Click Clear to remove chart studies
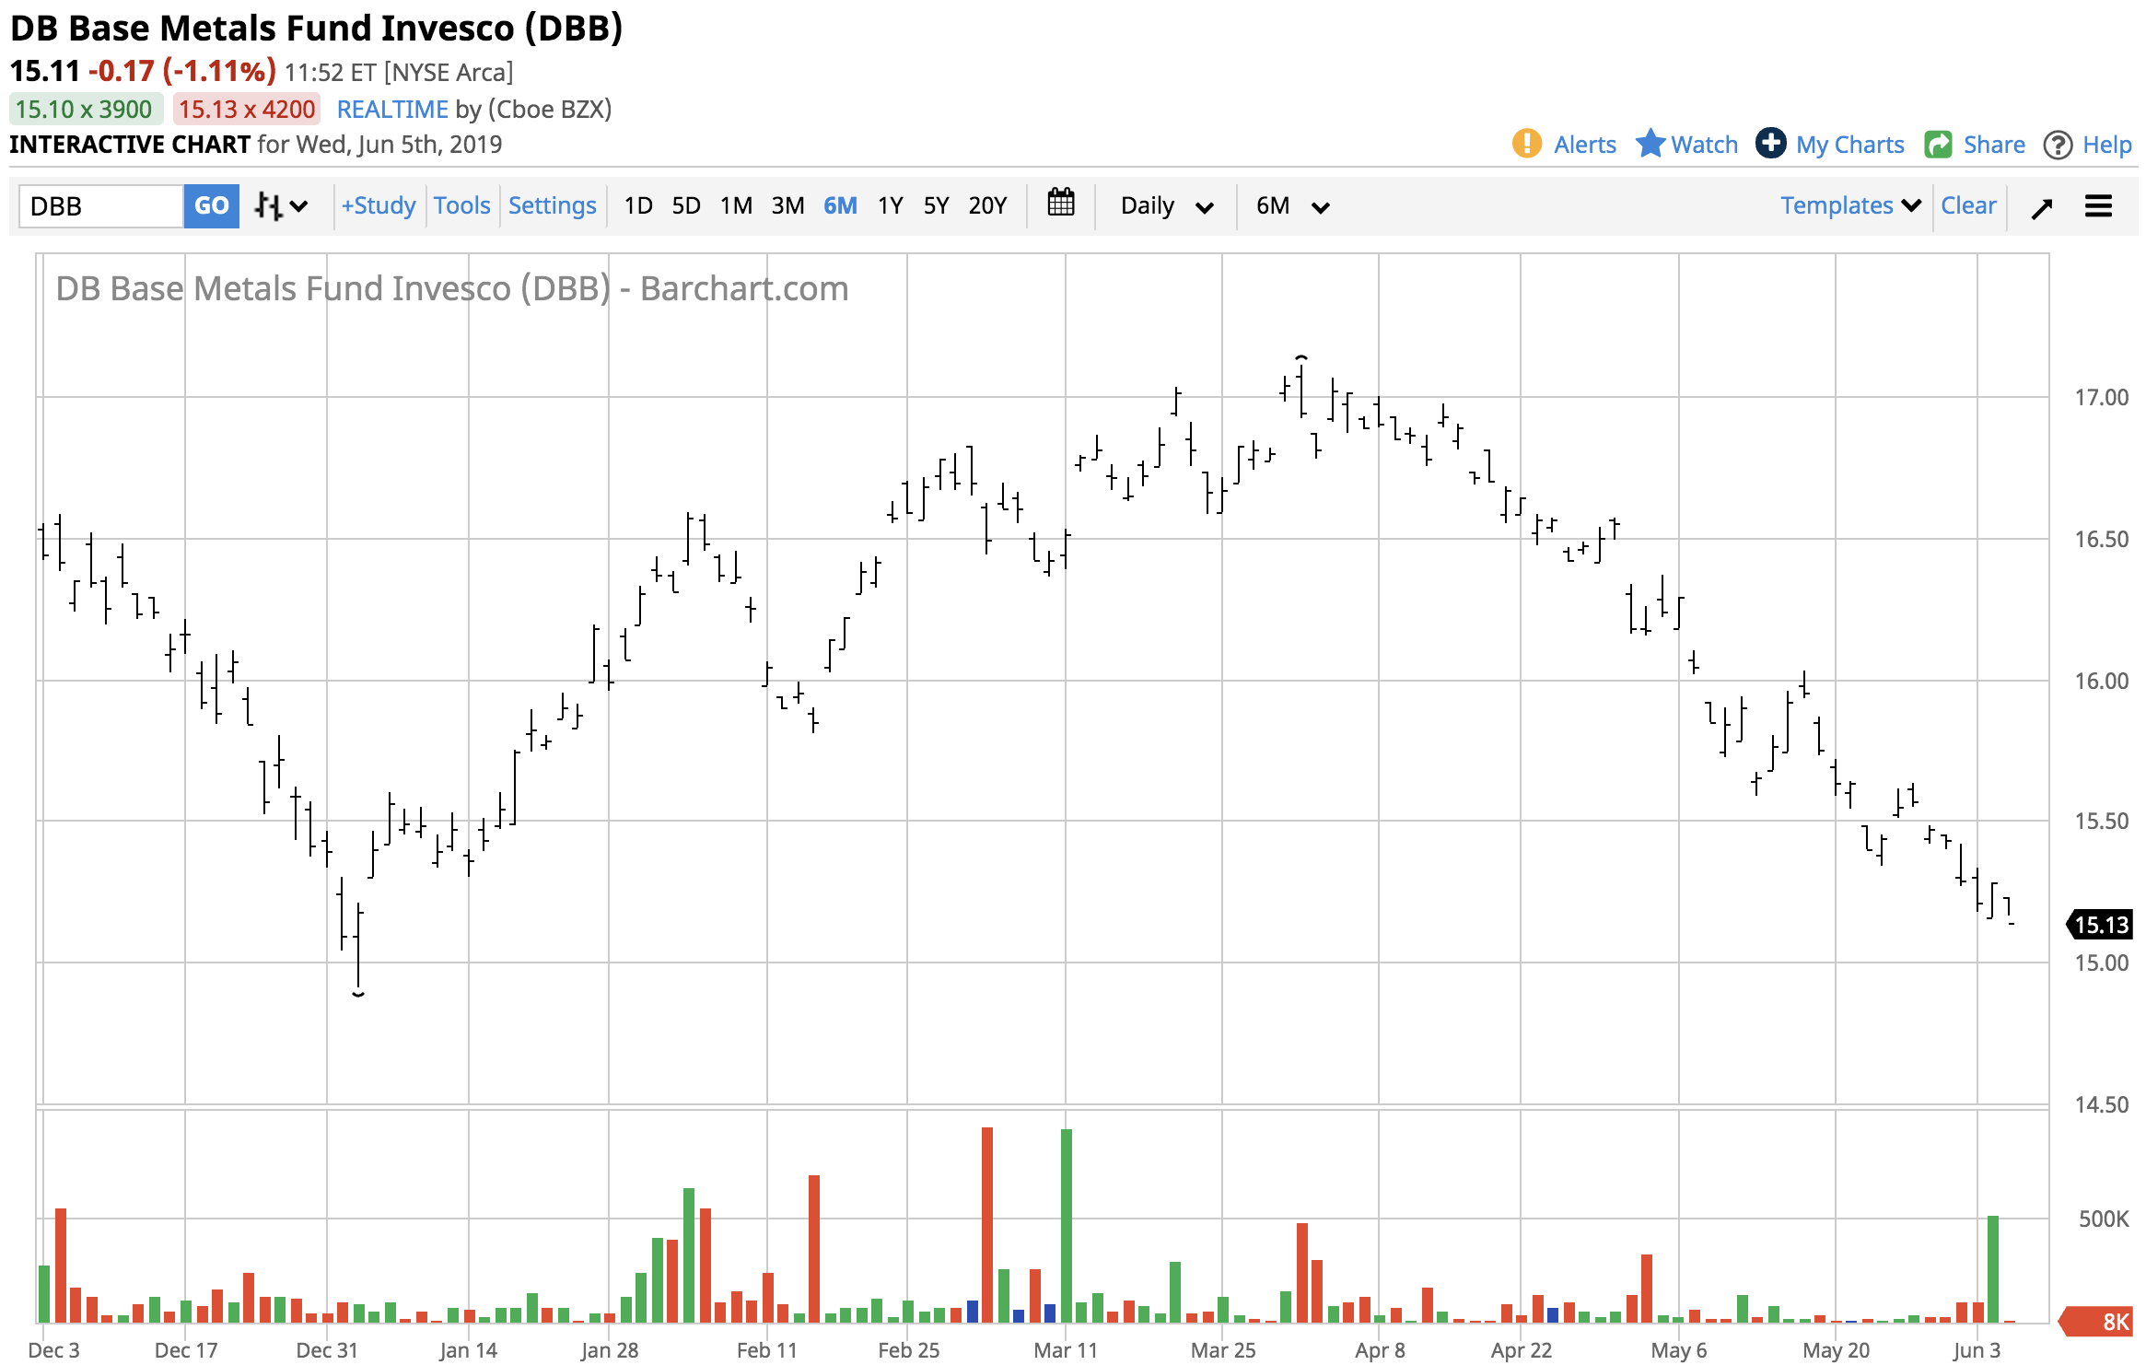 click(1969, 205)
